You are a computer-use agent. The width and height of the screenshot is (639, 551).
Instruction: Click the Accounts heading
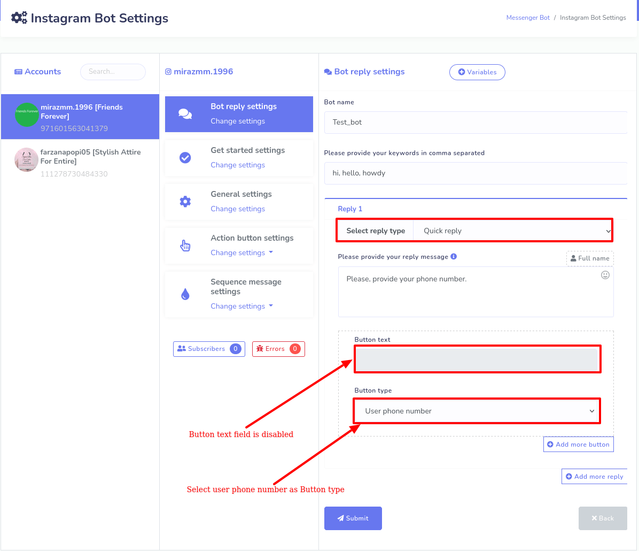pos(43,72)
